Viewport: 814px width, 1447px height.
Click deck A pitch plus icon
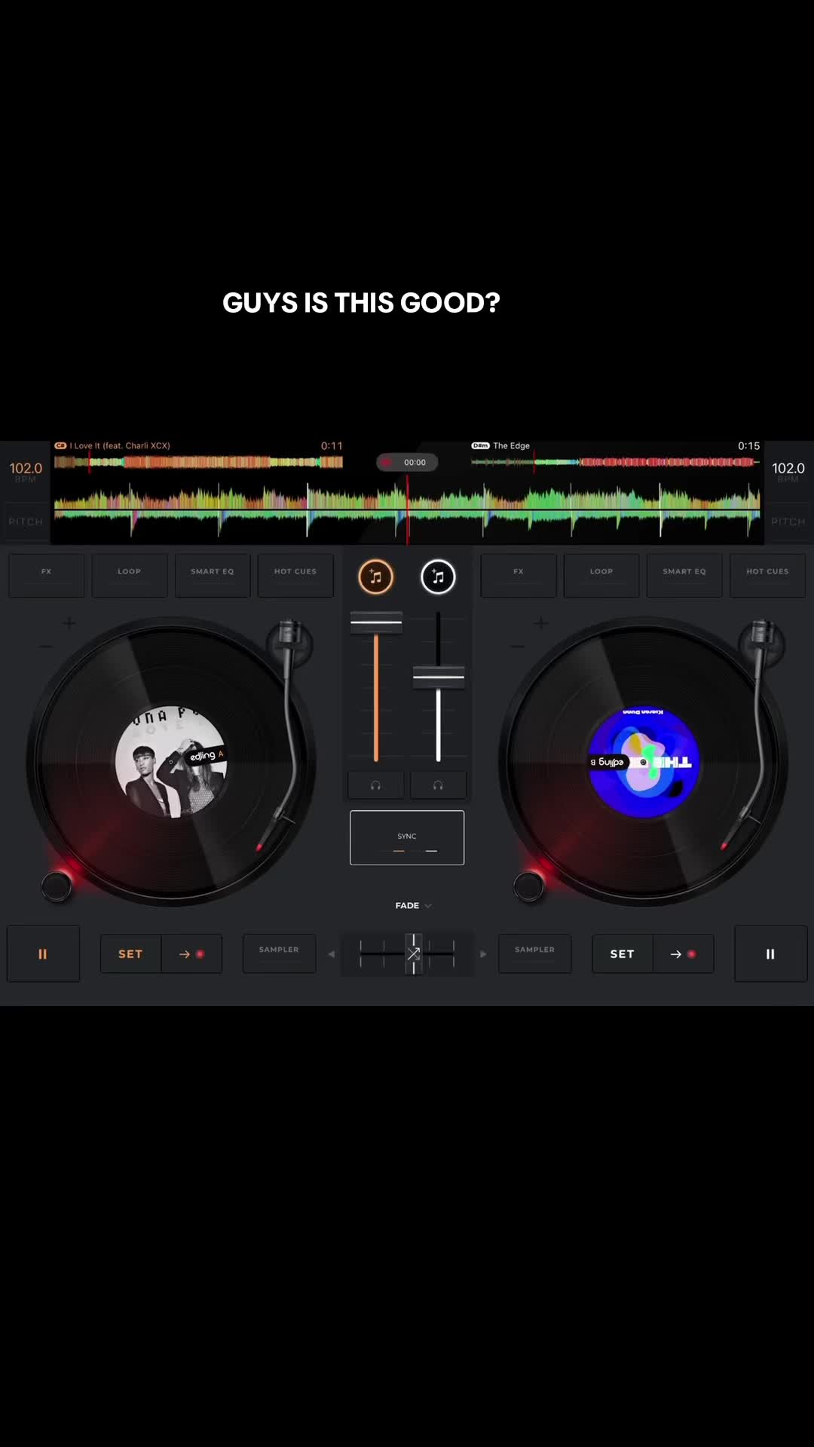point(69,623)
